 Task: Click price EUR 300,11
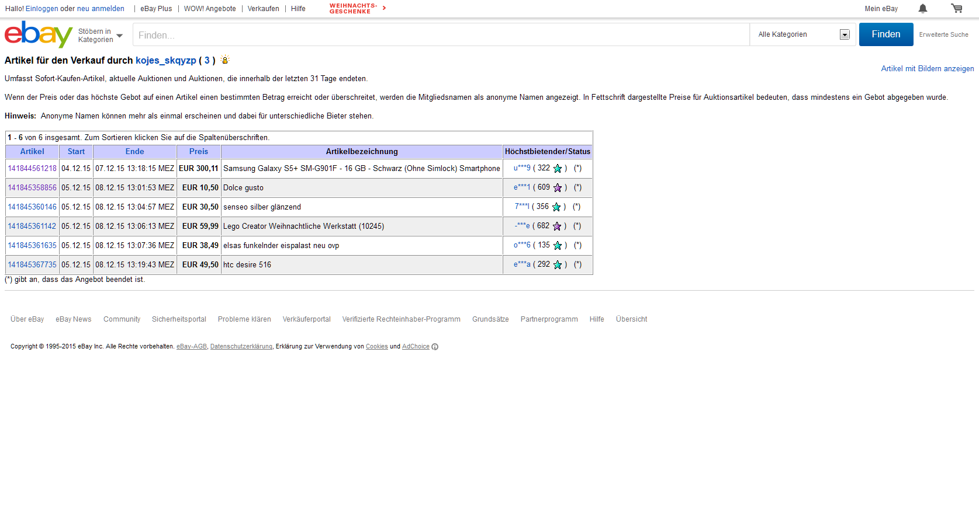click(x=199, y=169)
